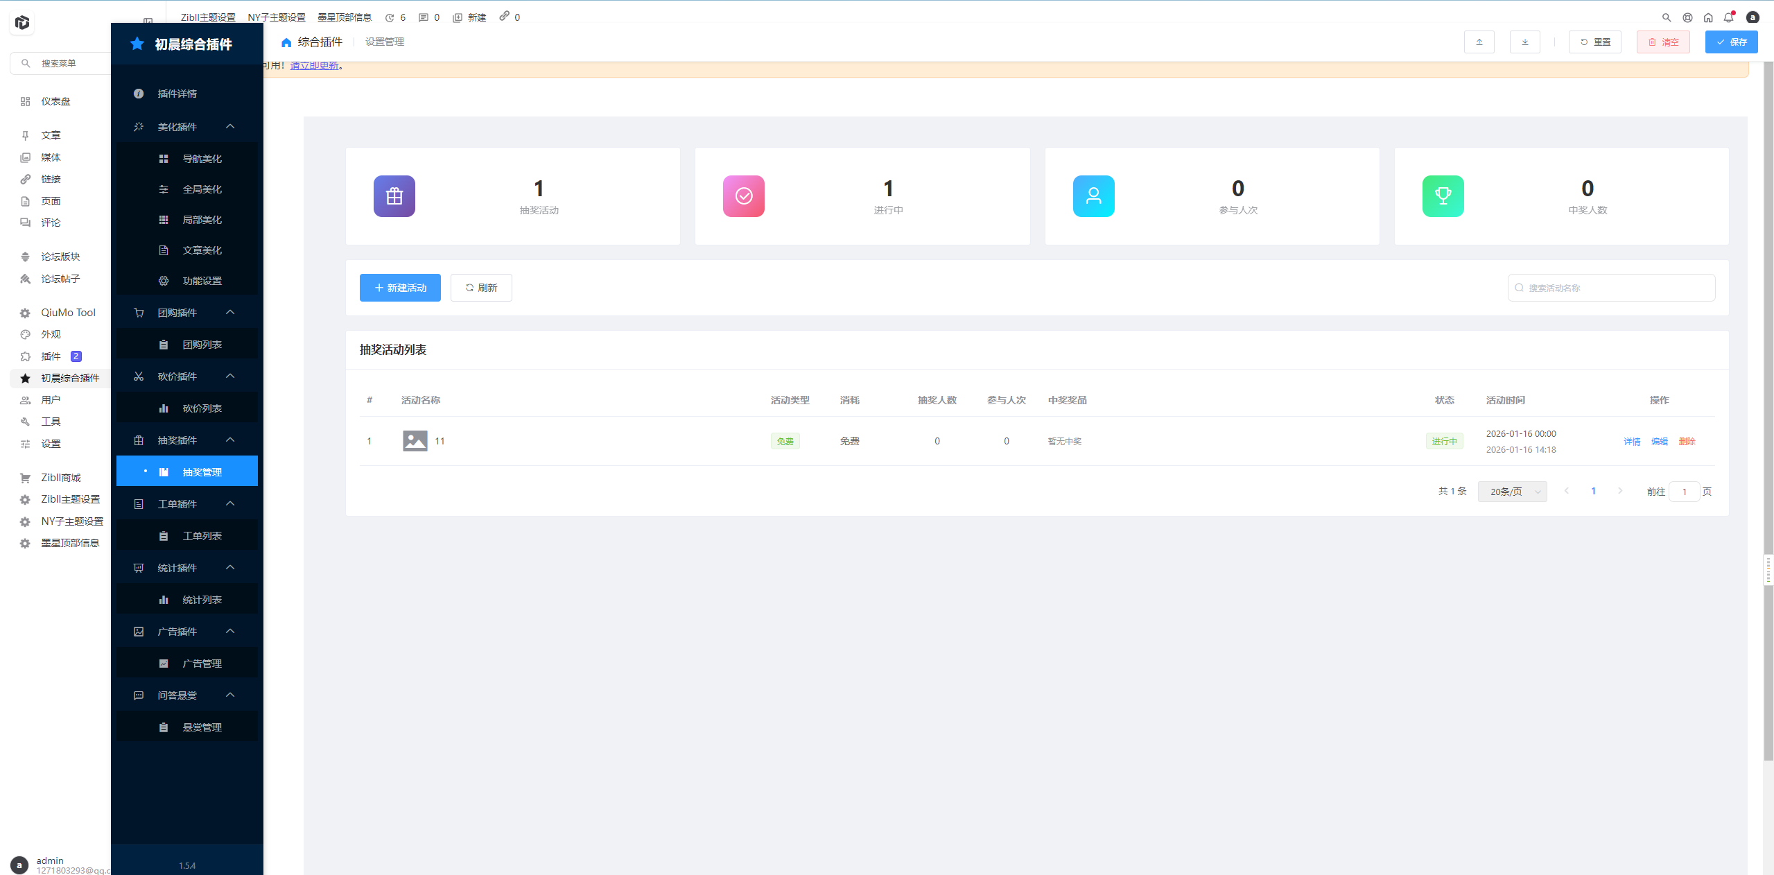Click the purple gift lottery activity icon
1774x875 pixels.
point(394,196)
